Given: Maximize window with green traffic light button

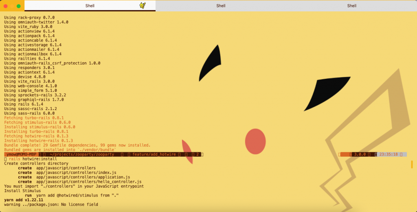Looking at the screenshot, I should (x=18, y=6).
